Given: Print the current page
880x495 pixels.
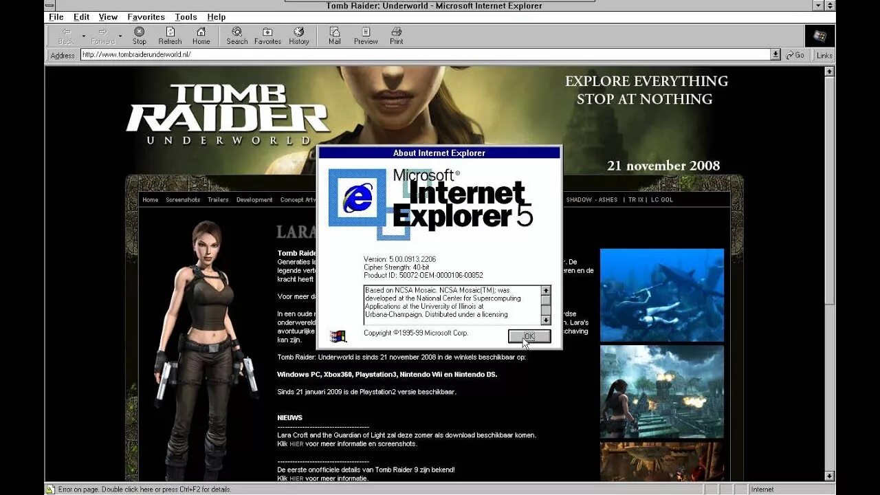Looking at the screenshot, I should 397,36.
